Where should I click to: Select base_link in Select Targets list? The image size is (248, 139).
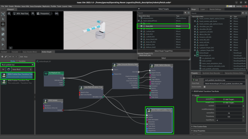coord(163,26)
